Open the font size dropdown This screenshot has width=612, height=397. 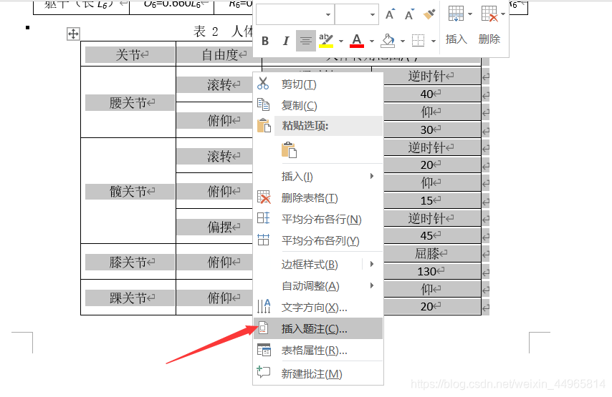[x=373, y=15]
